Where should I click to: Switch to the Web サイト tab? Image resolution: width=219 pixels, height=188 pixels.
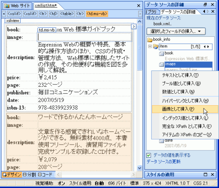pos(17,6)
